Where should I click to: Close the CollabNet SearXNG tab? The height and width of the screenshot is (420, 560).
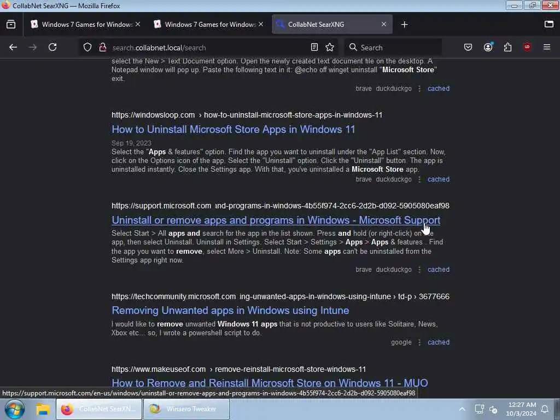coord(383,24)
